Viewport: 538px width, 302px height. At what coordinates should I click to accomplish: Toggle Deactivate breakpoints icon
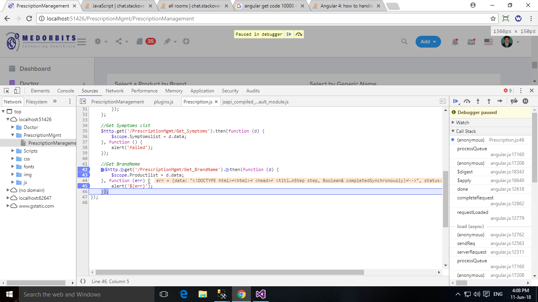[514, 101]
